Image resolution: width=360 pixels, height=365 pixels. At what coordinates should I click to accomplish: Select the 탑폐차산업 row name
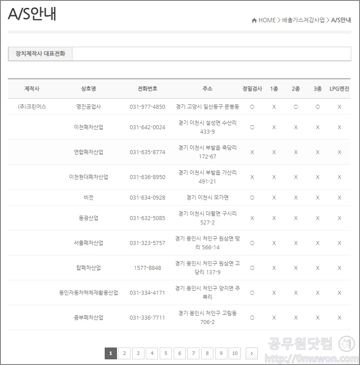pos(89,268)
